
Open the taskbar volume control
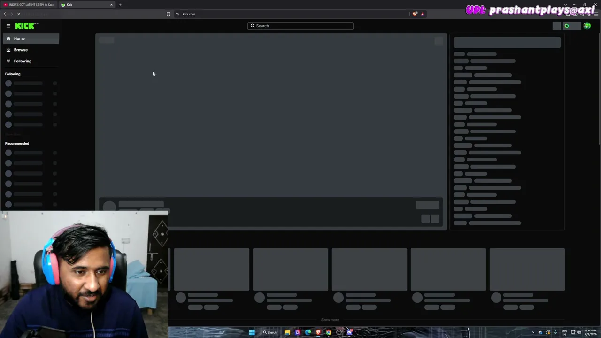(579, 332)
